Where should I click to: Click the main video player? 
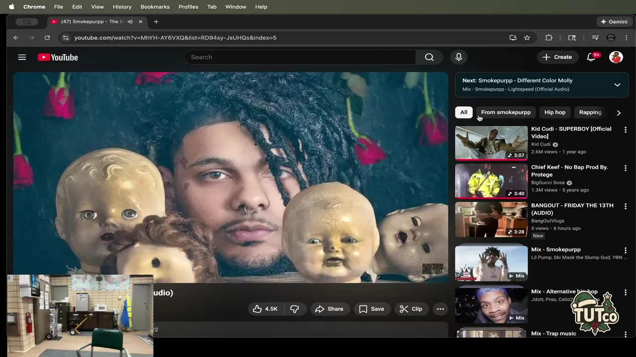pyautogui.click(x=231, y=178)
